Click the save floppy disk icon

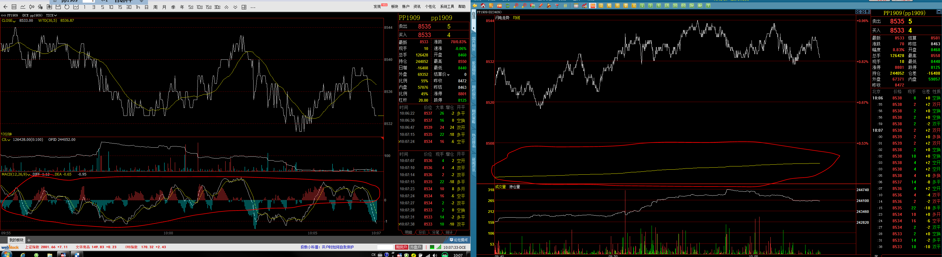click(58, 7)
